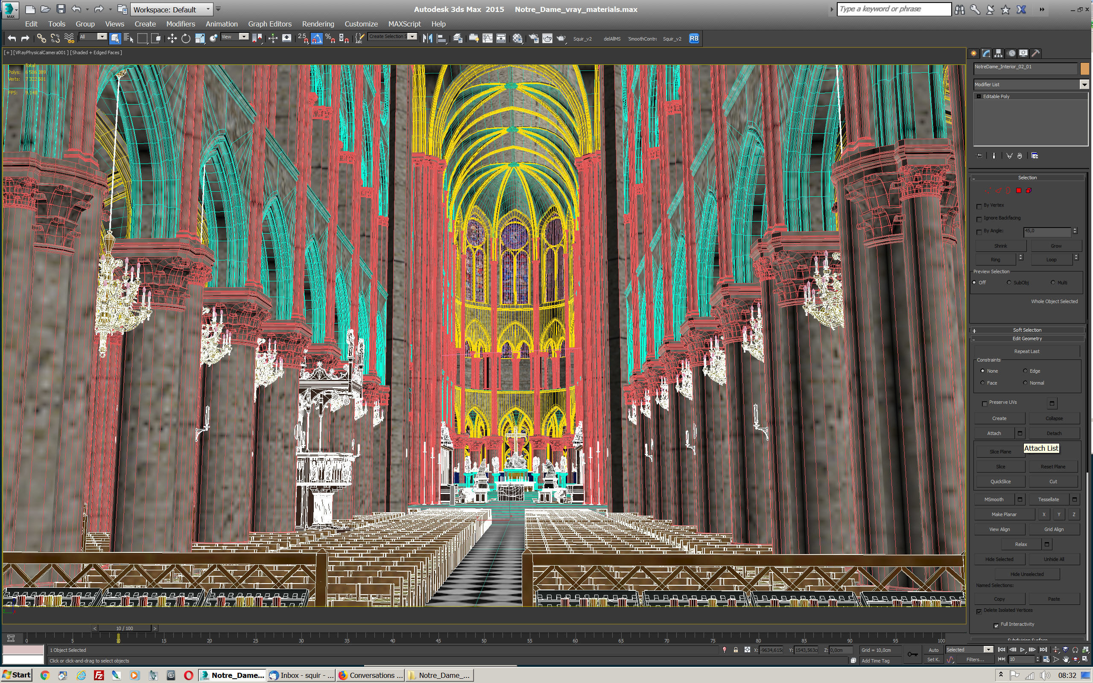Enable the Preserve UVs checkbox

985,403
